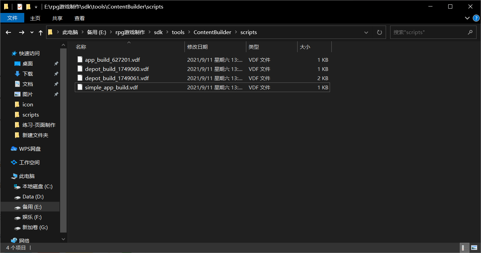Screen dimensions: 481x253
Task: Select app_build_627201.vdf file
Action: [202, 60]
